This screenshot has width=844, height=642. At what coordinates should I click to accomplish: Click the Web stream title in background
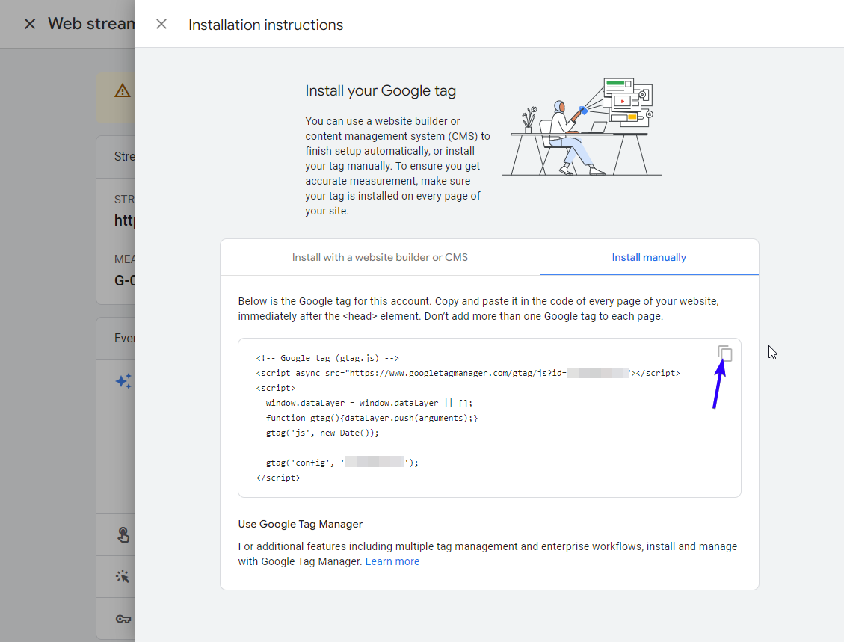[x=91, y=24]
